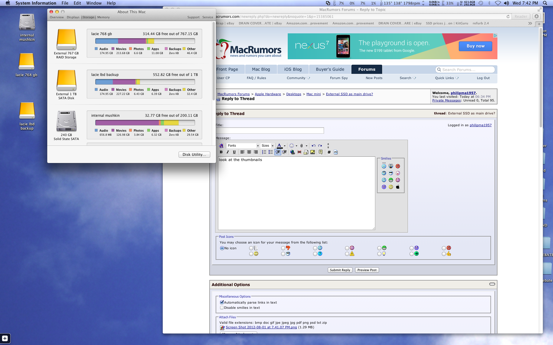553x345 pixels.
Task: Undo last edit in message editor
Action: pos(313,145)
